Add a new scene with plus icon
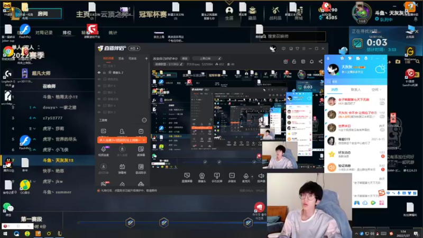 pyautogui.click(x=146, y=58)
